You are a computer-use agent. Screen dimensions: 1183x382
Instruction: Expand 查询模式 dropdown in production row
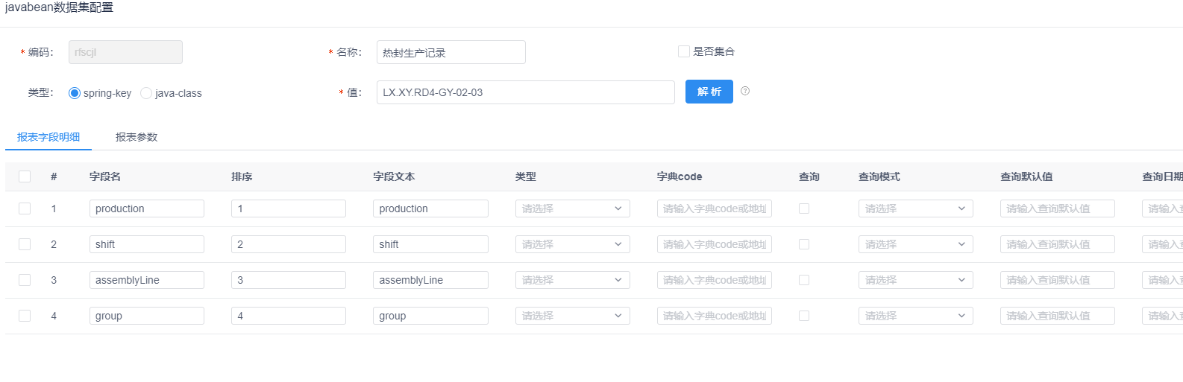pos(916,208)
